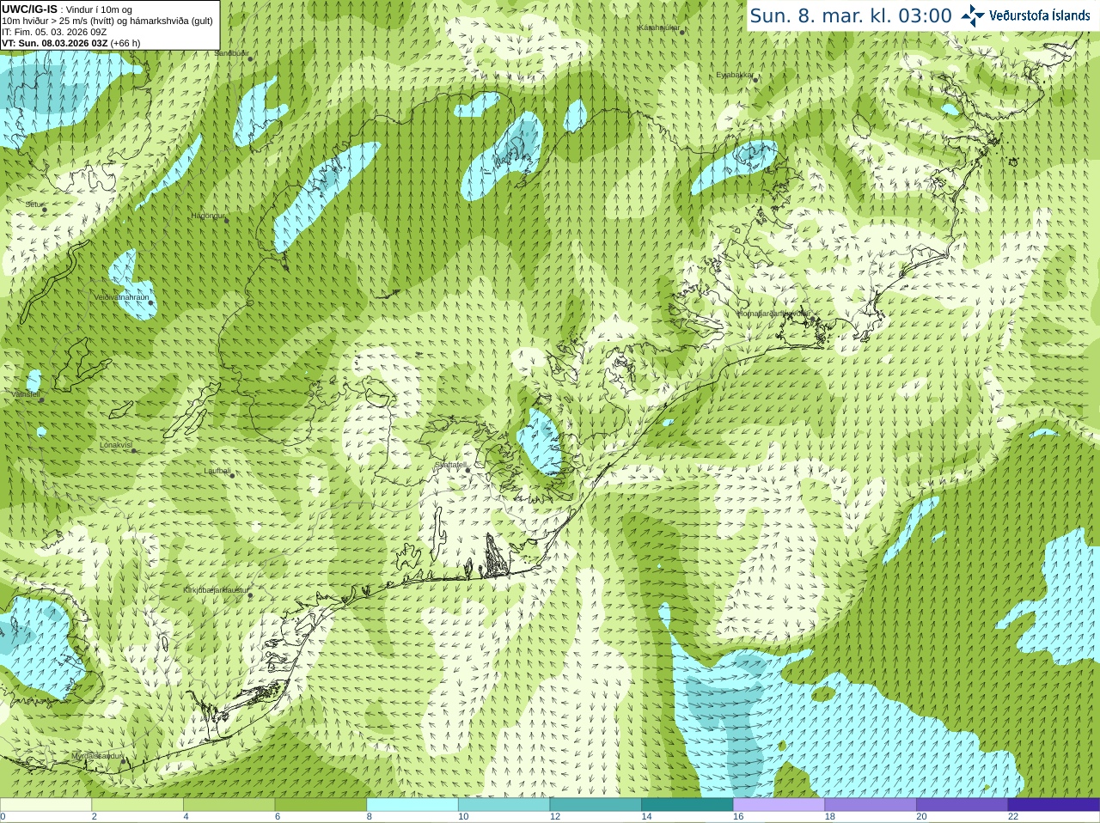Click the 'IT: Fim. 05. 03. 2026 09Z' line
1100x823 pixels.
coord(54,32)
